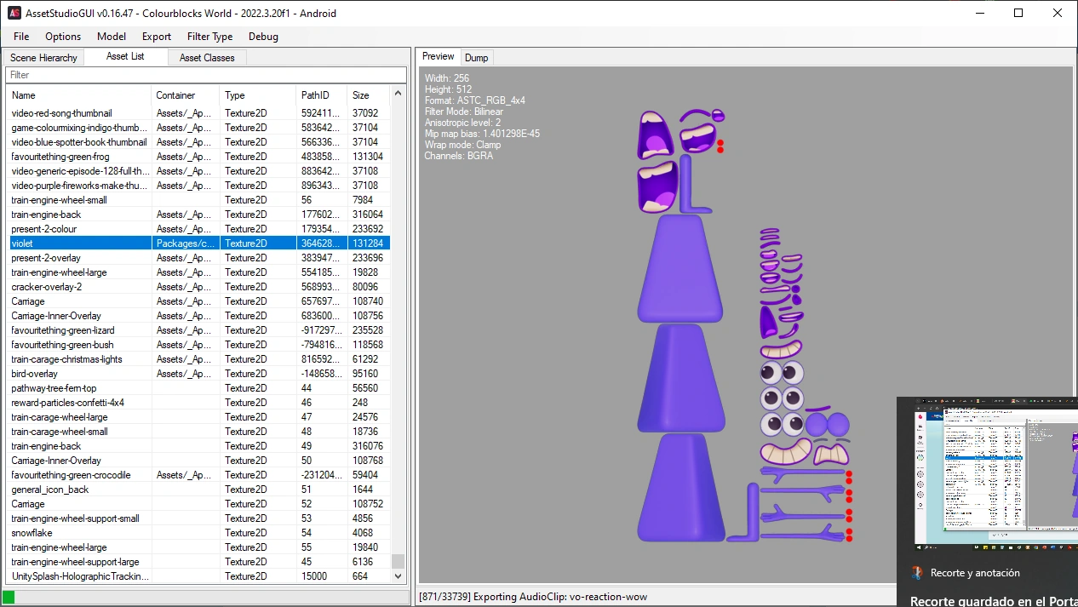Open the File menu

tap(20, 37)
